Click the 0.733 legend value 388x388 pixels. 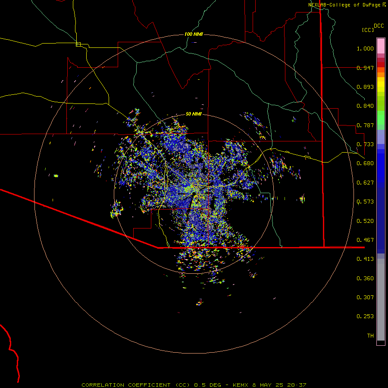click(x=365, y=144)
